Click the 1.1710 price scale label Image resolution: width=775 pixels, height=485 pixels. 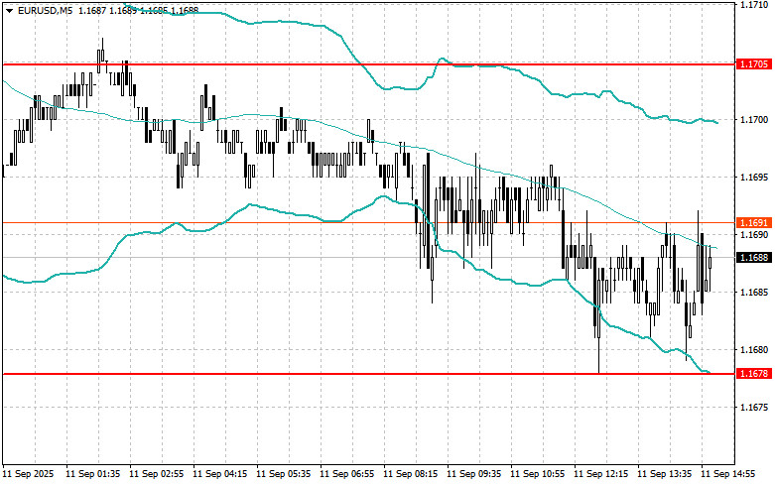[x=754, y=5]
